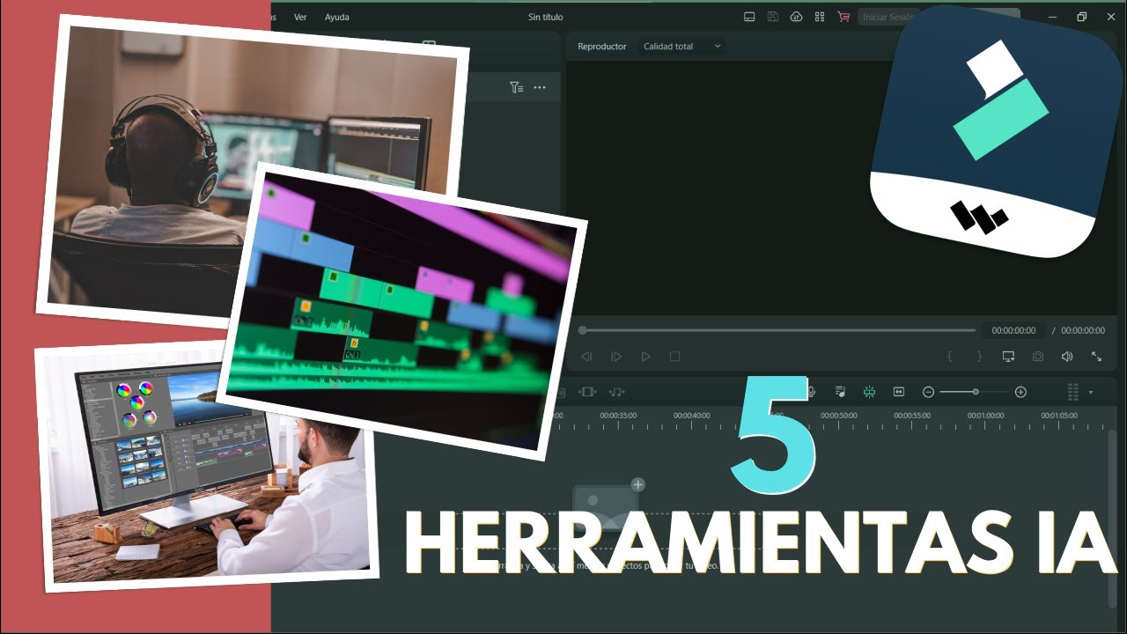The width and height of the screenshot is (1127, 634).
Task: Set the mark in bracket
Action: (x=950, y=357)
